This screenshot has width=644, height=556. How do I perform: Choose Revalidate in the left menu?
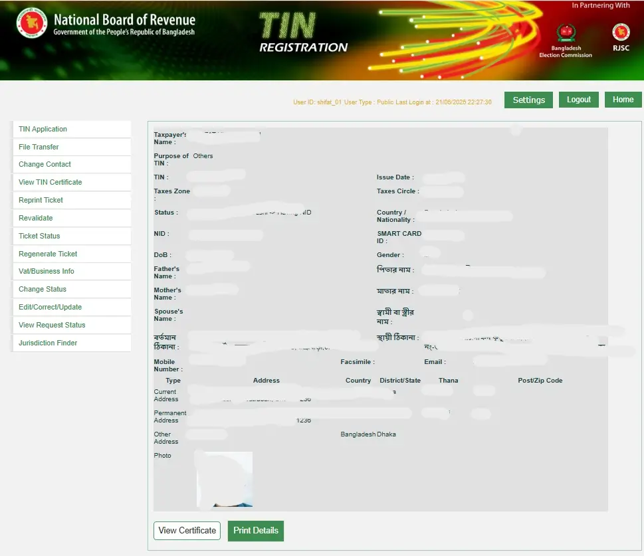click(36, 218)
